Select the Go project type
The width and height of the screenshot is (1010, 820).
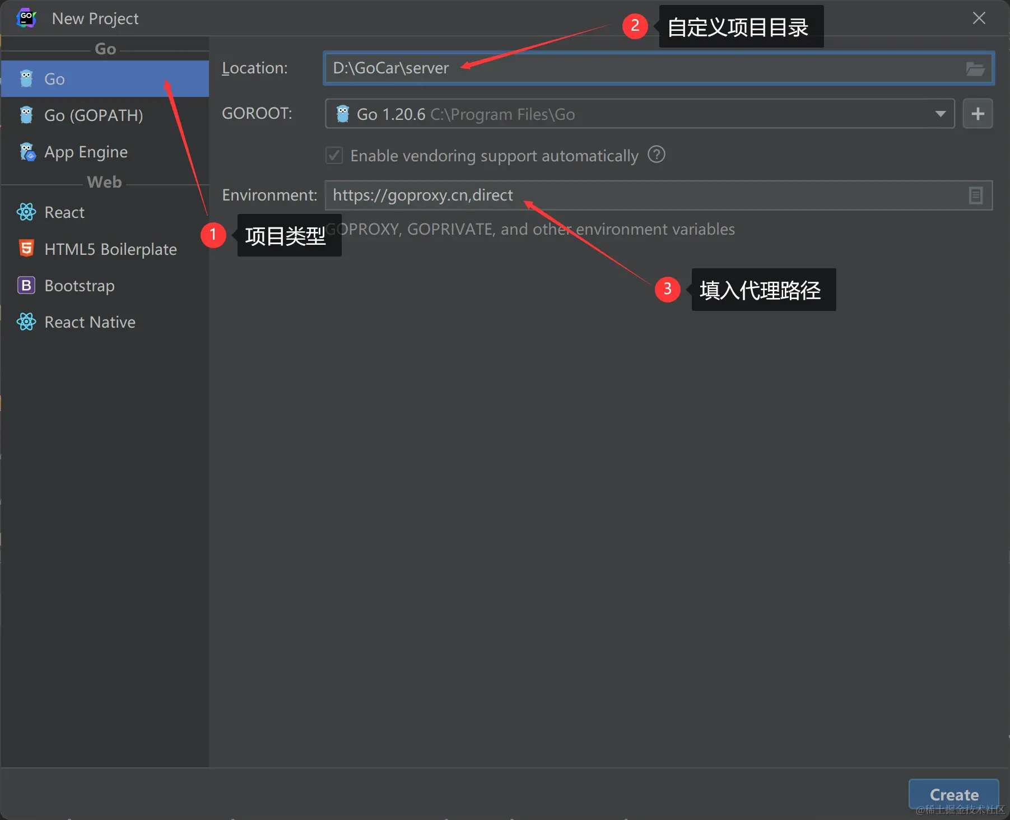click(x=105, y=79)
